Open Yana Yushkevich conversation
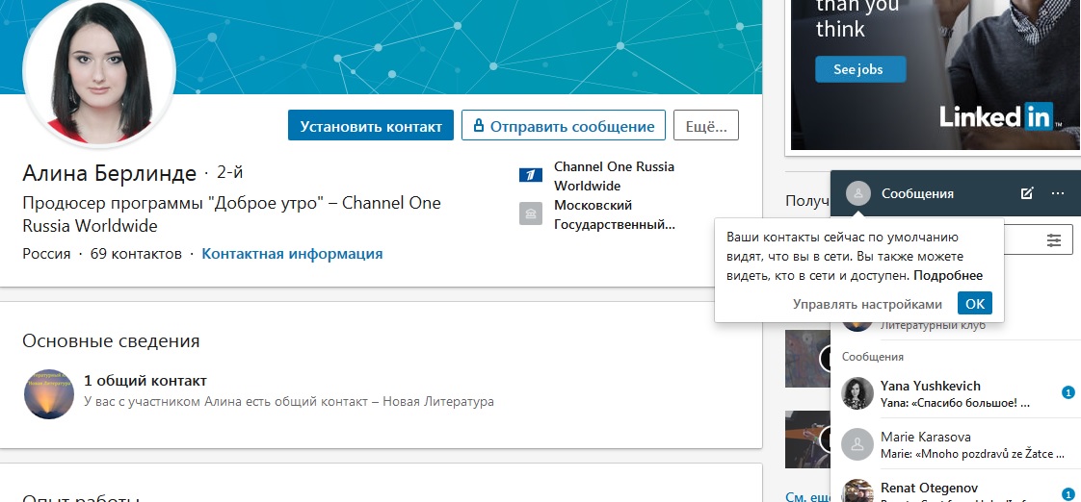This screenshot has height=502, width=1081. click(956, 393)
